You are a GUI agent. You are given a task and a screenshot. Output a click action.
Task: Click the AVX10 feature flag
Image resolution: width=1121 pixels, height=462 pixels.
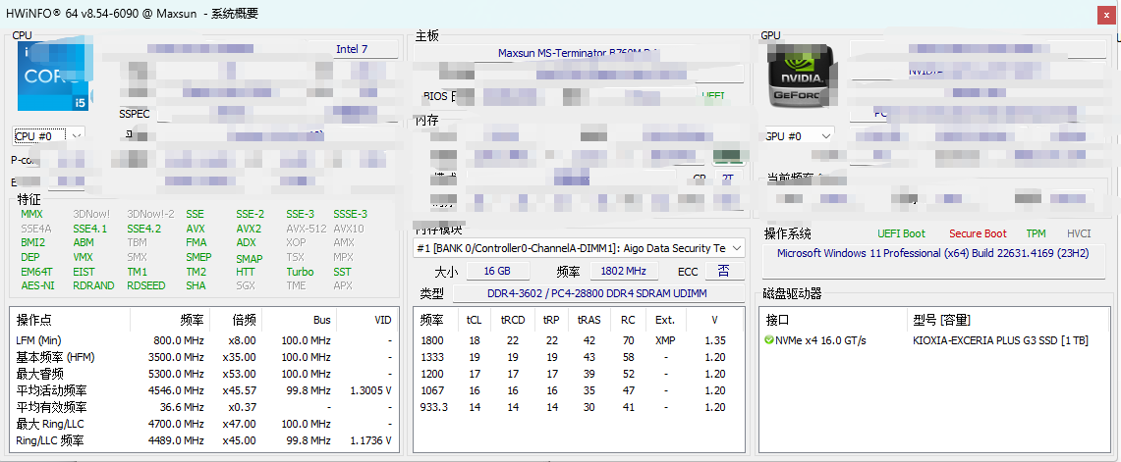tap(349, 229)
